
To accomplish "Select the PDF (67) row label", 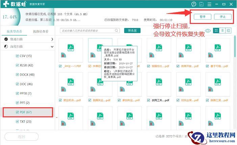I will (x=26, y=112).
